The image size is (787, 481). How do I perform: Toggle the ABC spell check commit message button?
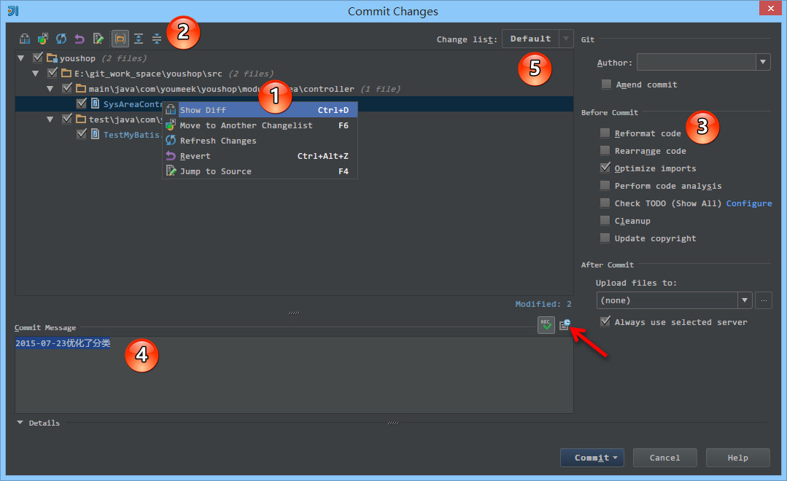(x=546, y=326)
